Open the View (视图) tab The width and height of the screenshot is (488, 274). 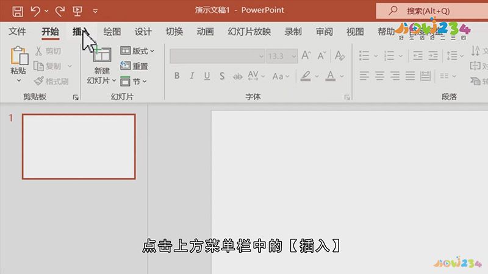tap(355, 32)
